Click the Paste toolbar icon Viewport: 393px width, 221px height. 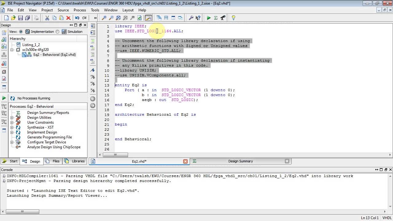coord(61,18)
